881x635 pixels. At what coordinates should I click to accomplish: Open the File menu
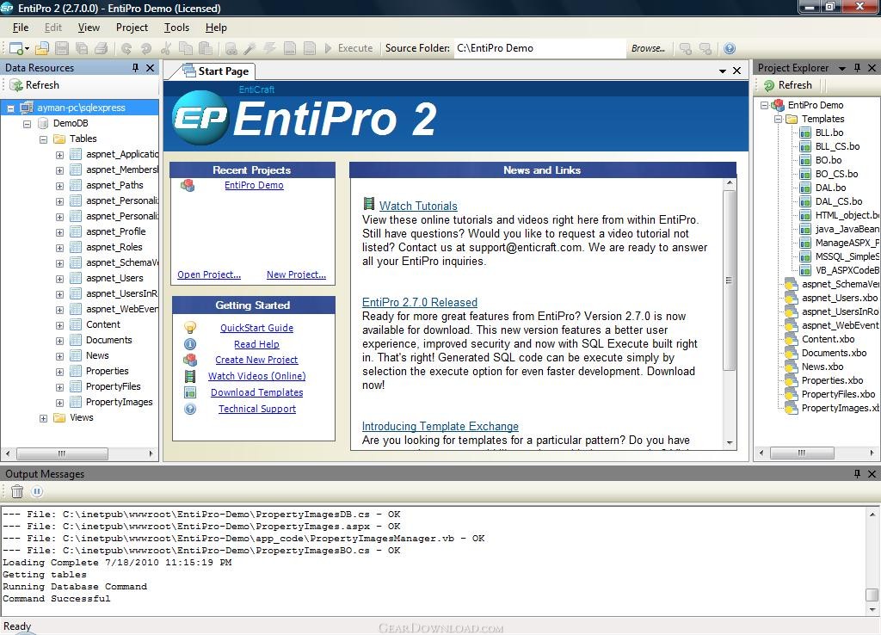(x=21, y=28)
